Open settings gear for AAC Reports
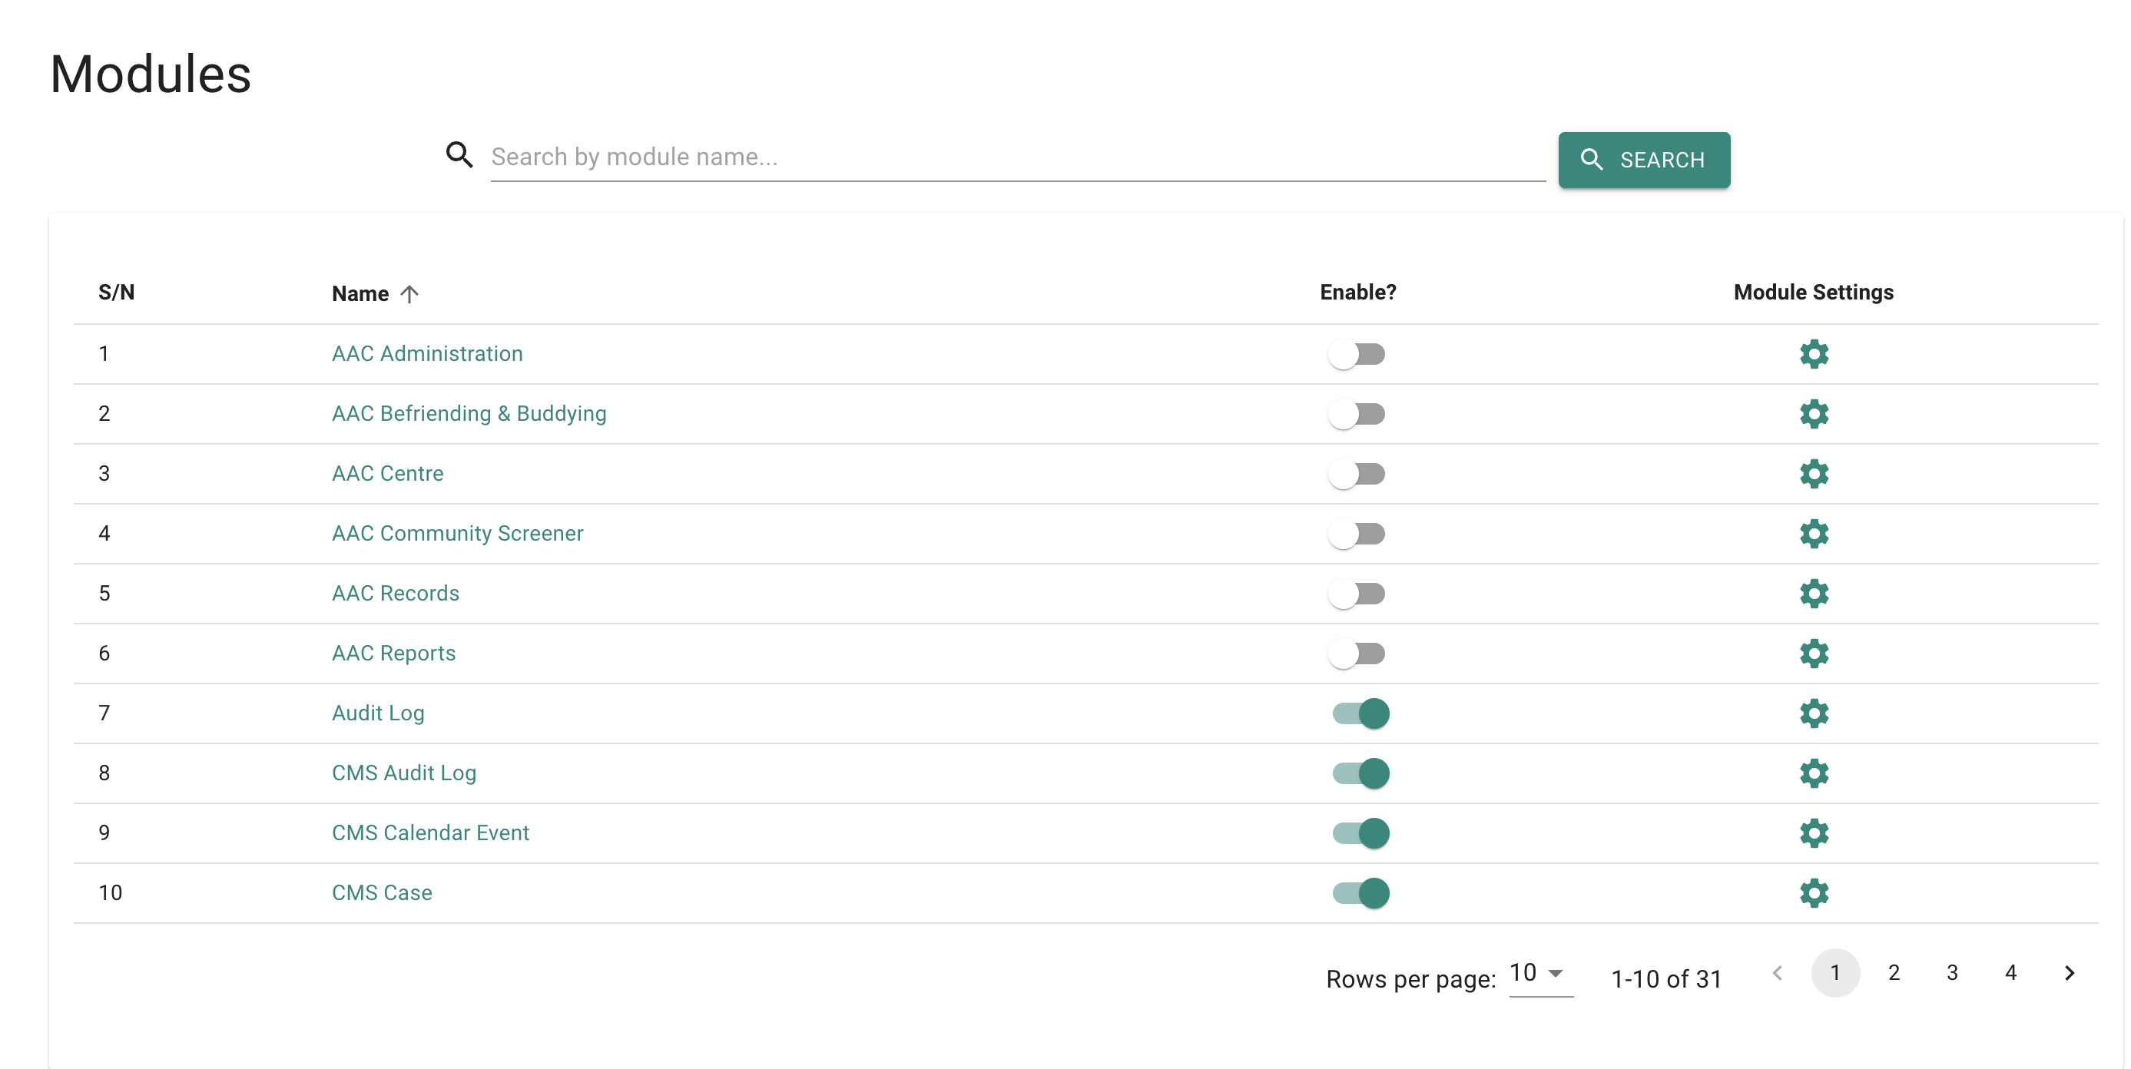This screenshot has width=2131, height=1069. [1813, 653]
